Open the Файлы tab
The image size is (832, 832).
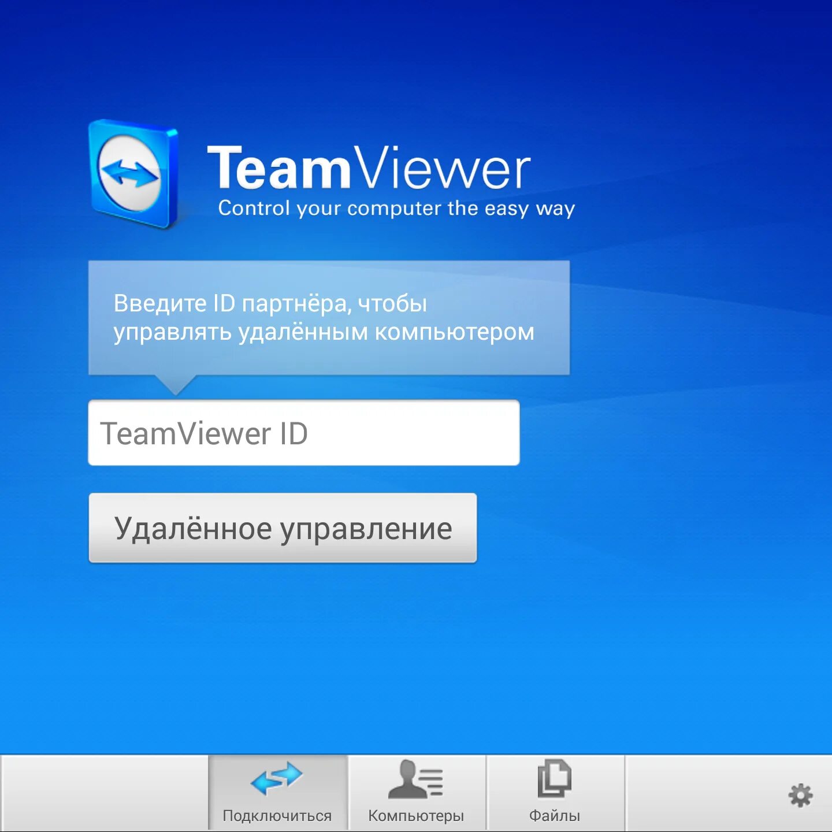[555, 793]
